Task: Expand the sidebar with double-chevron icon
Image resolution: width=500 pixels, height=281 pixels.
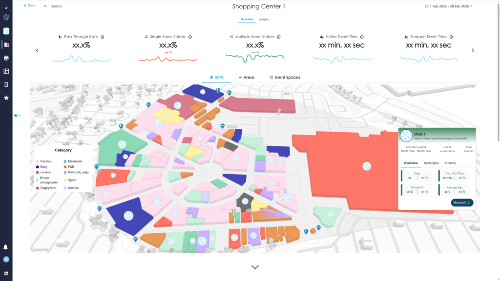Action: [x=6, y=8]
